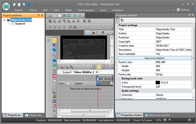196x124 pixels.
Task: Select the speech bubble tooltip tool
Action: click(x=54, y=81)
